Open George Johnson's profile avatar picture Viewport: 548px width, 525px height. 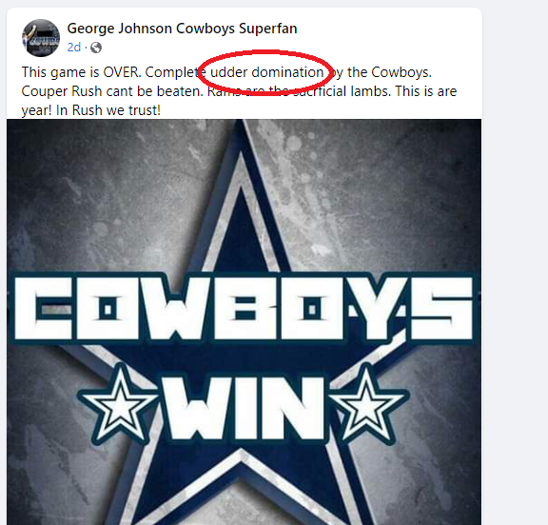[x=41, y=38]
